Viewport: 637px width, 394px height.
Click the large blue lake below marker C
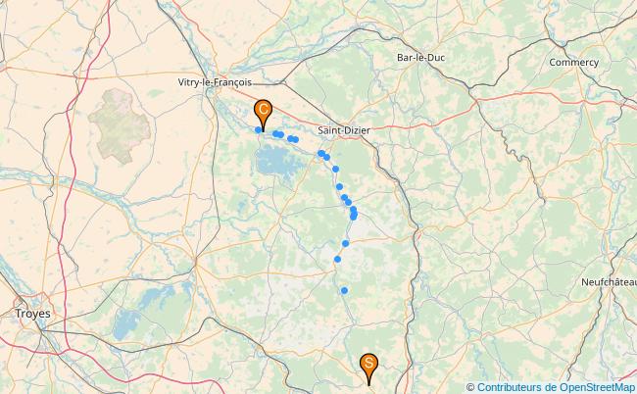(274, 162)
